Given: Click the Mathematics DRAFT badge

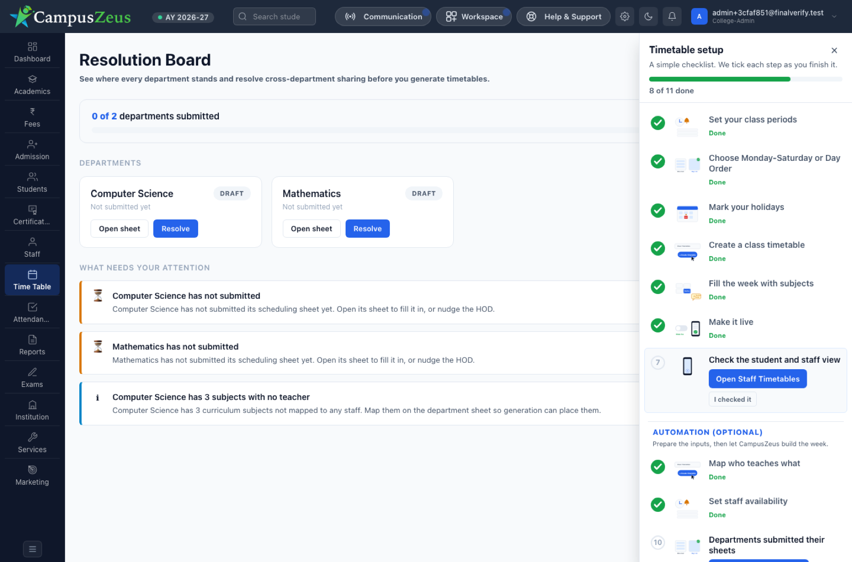Looking at the screenshot, I should tap(424, 193).
